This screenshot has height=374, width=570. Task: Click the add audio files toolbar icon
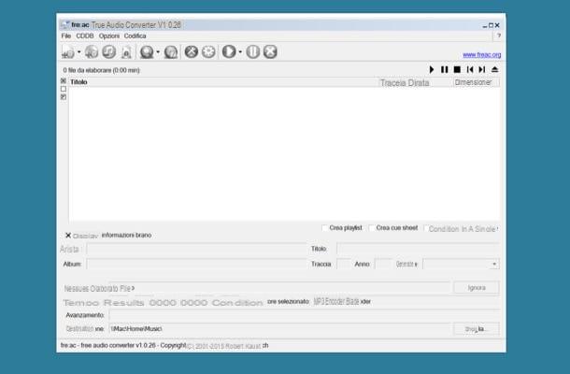[67, 52]
